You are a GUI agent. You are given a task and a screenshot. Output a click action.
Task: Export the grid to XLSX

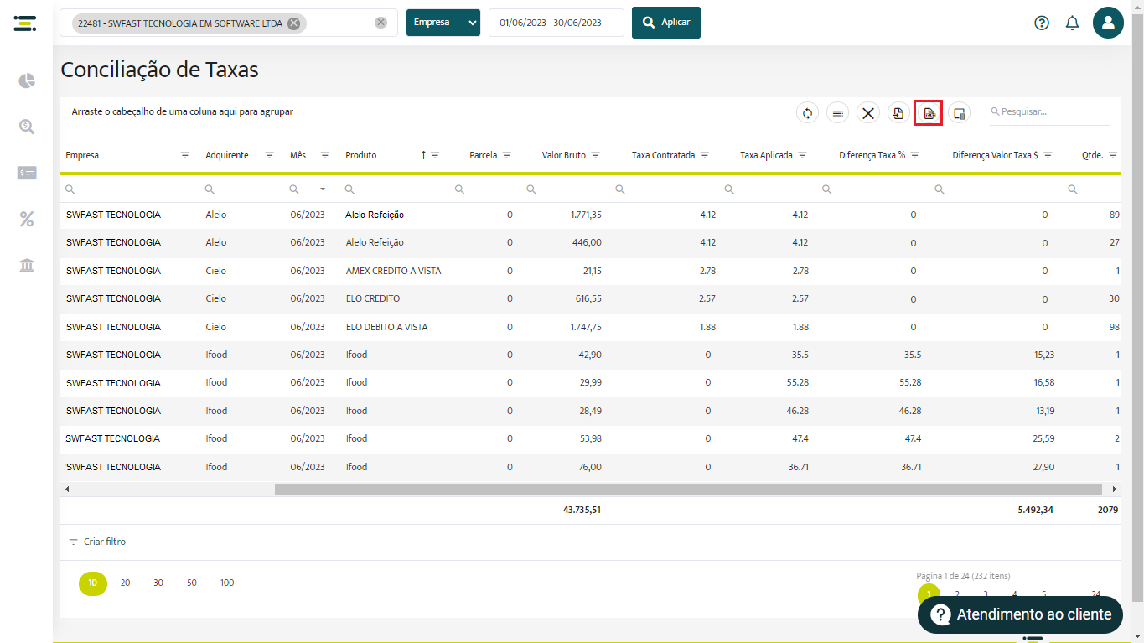click(929, 113)
